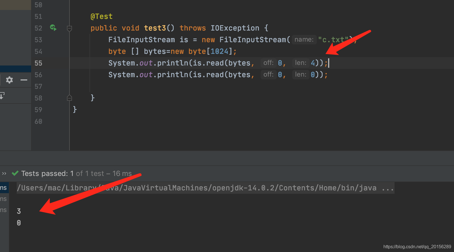Screen dimensions: 454x252
Task: Open the settings gear in the side panel
Action: point(9,80)
